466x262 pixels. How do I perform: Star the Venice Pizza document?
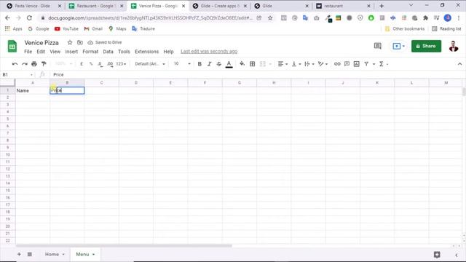tap(70, 42)
